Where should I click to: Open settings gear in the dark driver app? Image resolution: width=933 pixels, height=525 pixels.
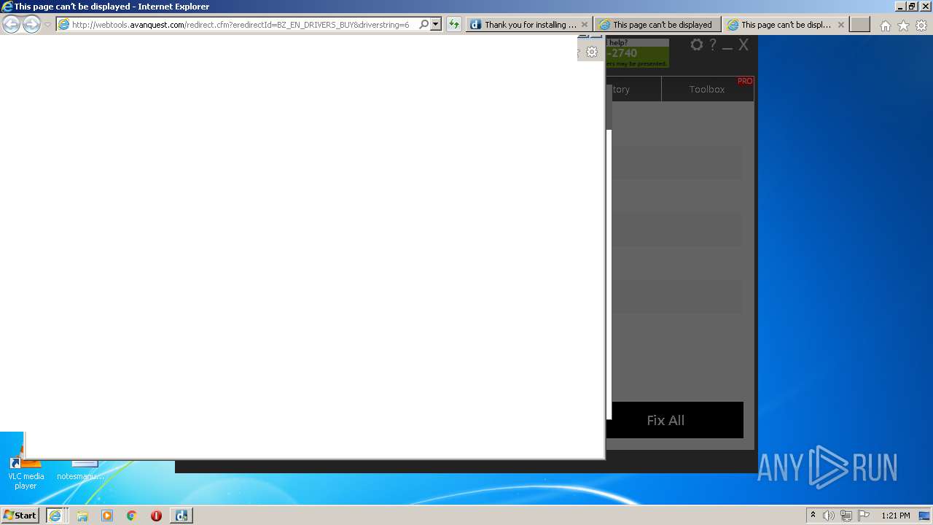tap(697, 44)
